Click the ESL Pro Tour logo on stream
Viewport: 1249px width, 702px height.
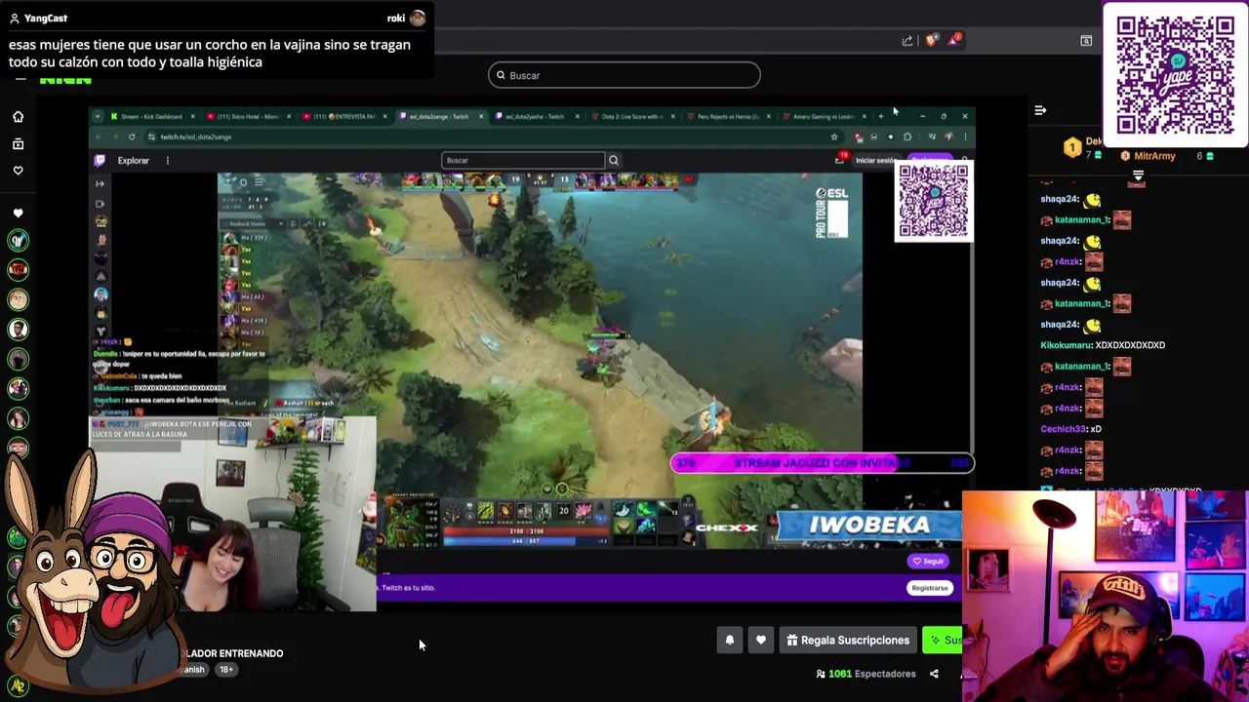pos(831,213)
